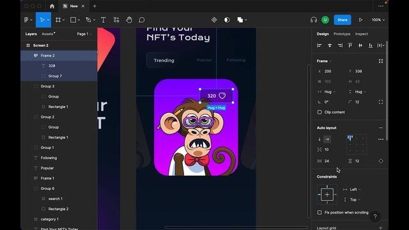Screen dimensions: 409x230
Task: Click the heart icon on canvas
Action: (222, 96)
